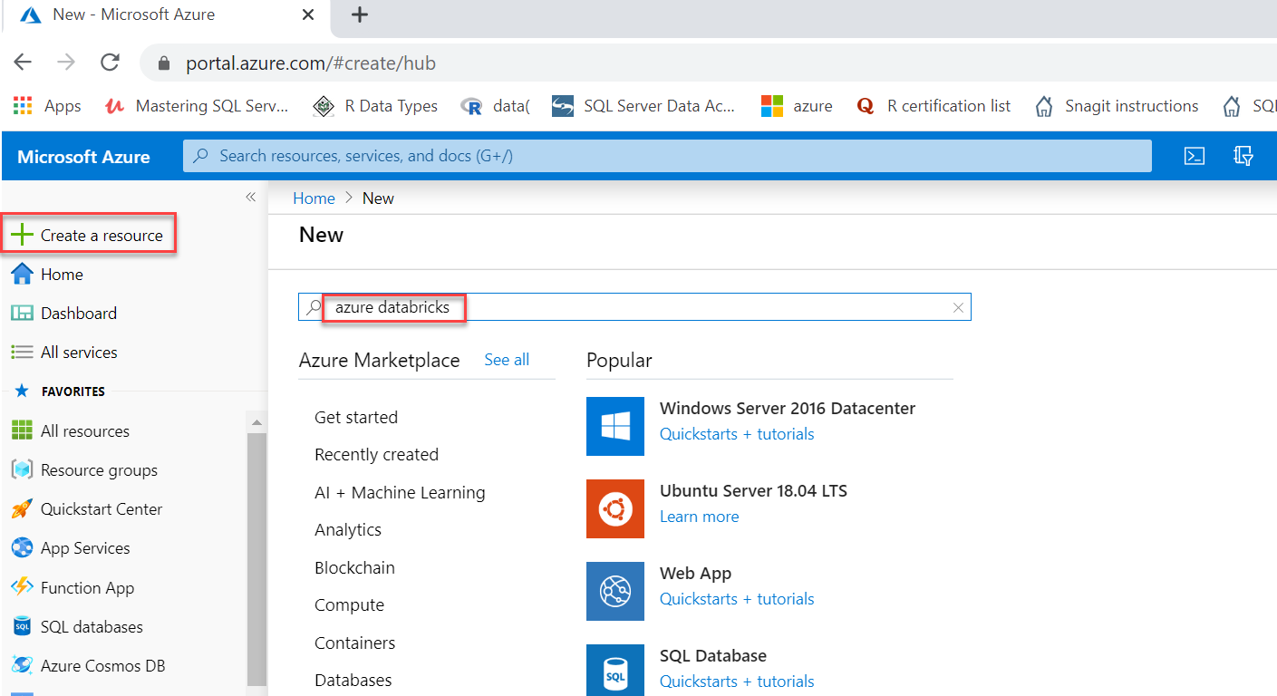Close the New - Microsoft Azure tab
Image resolution: width=1277 pixels, height=696 pixels.
click(307, 14)
